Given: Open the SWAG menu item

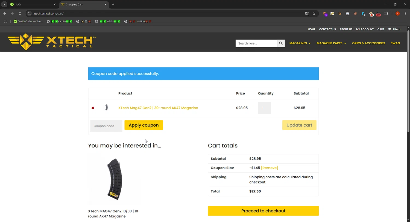Looking at the screenshot, I should click(x=395, y=43).
